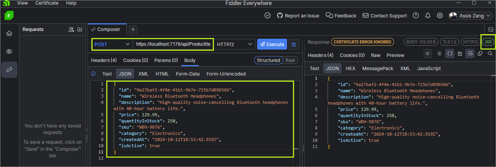Click the request URL input field
496x167 pixels.
coord(173,44)
